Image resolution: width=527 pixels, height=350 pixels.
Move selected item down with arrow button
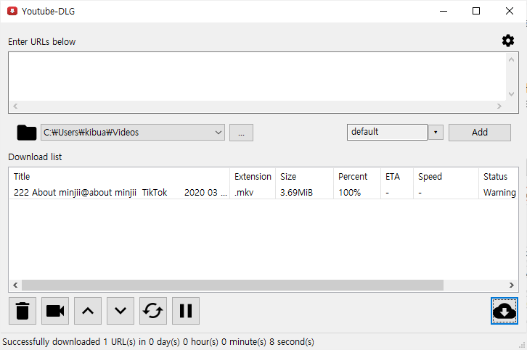click(x=120, y=311)
